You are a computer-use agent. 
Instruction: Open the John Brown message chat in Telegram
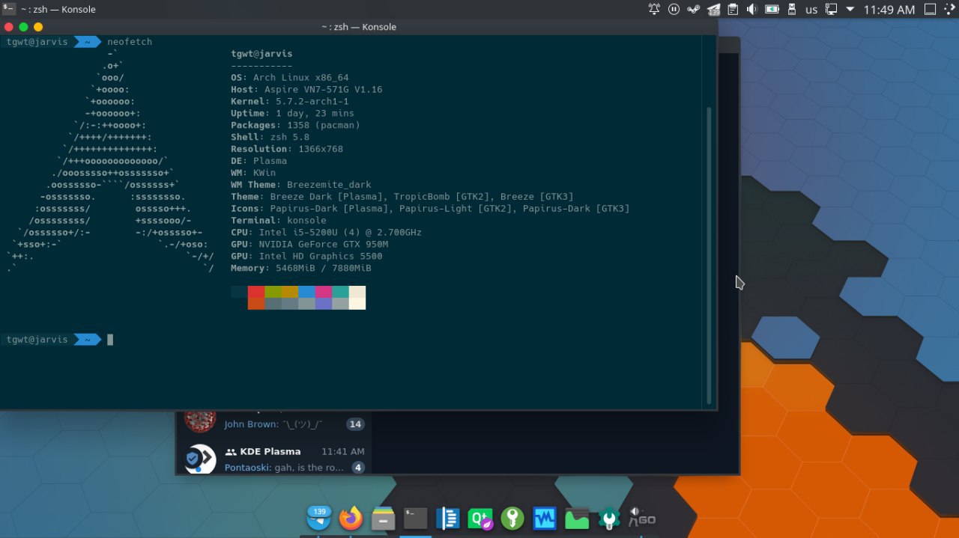click(x=273, y=423)
